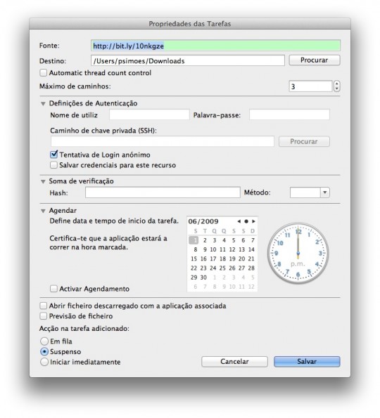Select the Em fila radio option

tap(44, 341)
